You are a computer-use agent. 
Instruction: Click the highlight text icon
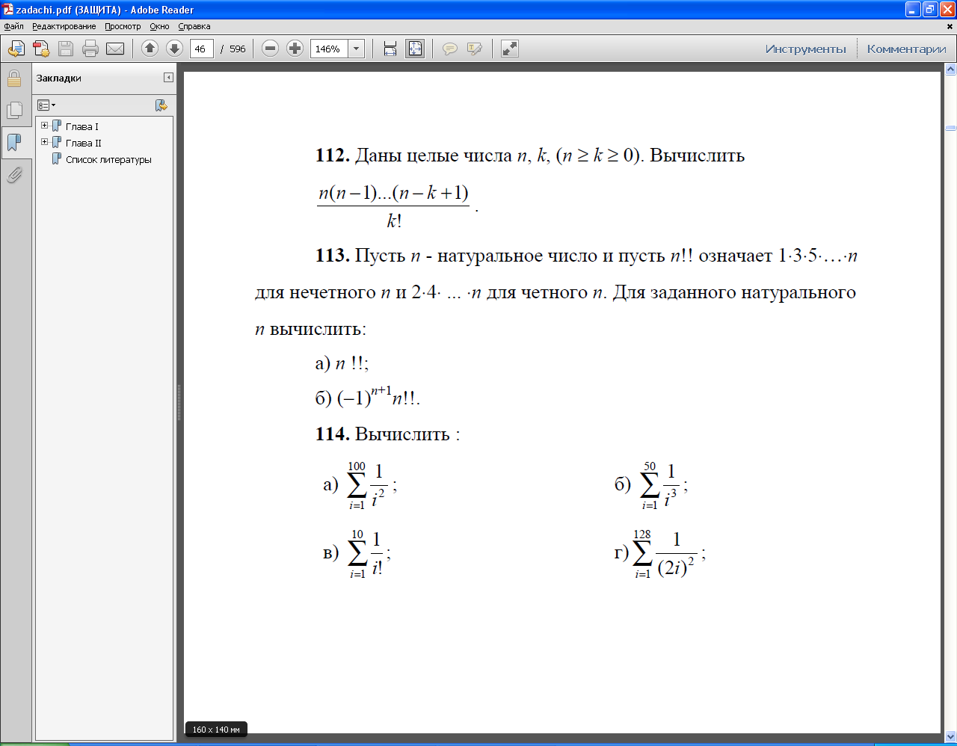[475, 49]
